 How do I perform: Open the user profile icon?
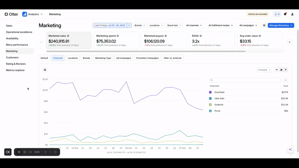click(292, 14)
